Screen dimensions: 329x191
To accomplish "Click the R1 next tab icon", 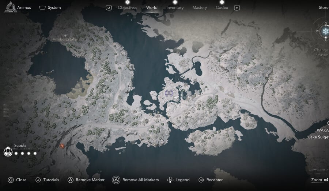I will 237,8.
